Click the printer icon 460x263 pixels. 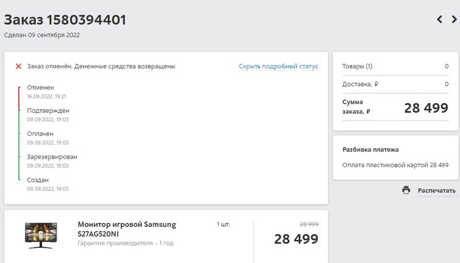click(406, 190)
